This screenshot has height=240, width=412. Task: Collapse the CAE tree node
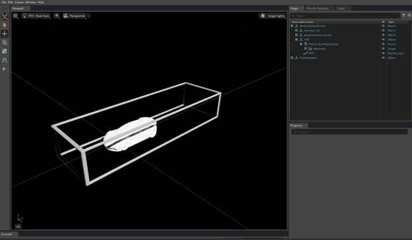[x=296, y=40]
